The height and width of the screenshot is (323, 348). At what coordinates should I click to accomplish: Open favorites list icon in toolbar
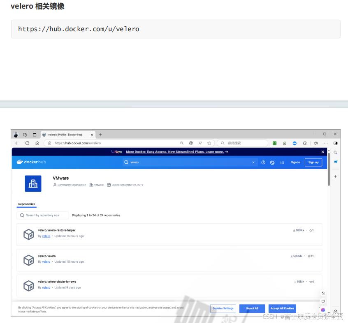[316, 143]
